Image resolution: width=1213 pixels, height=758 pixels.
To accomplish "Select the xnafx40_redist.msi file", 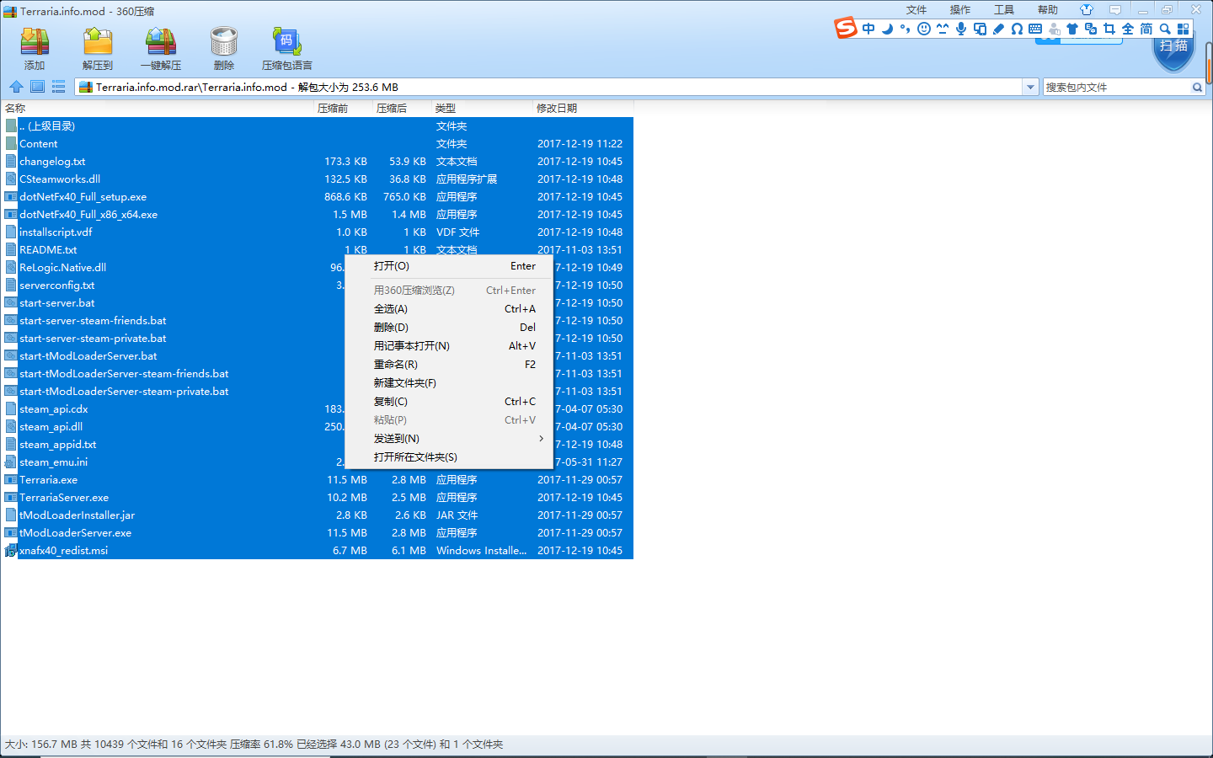I will tap(318, 551).
